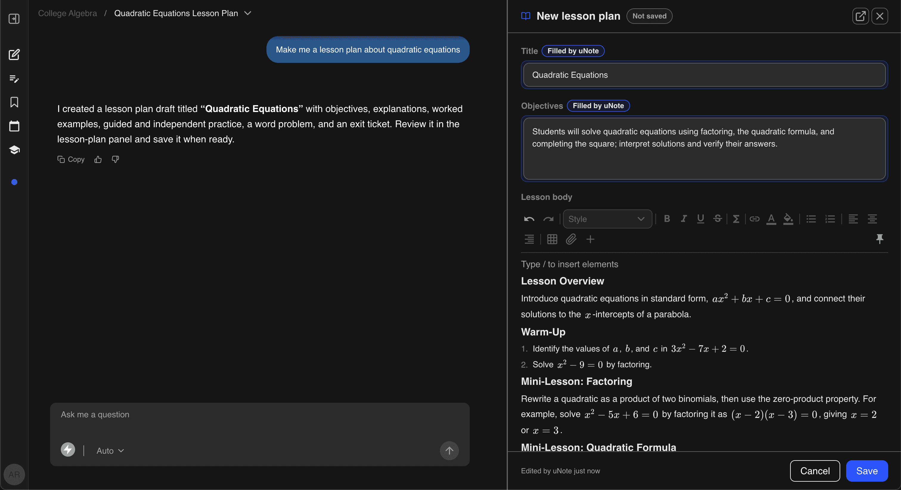Center align the text

[x=872, y=219]
